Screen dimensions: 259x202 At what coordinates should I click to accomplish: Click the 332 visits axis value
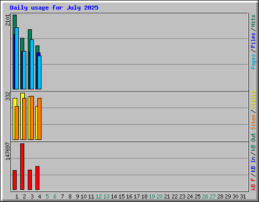coord(8,96)
